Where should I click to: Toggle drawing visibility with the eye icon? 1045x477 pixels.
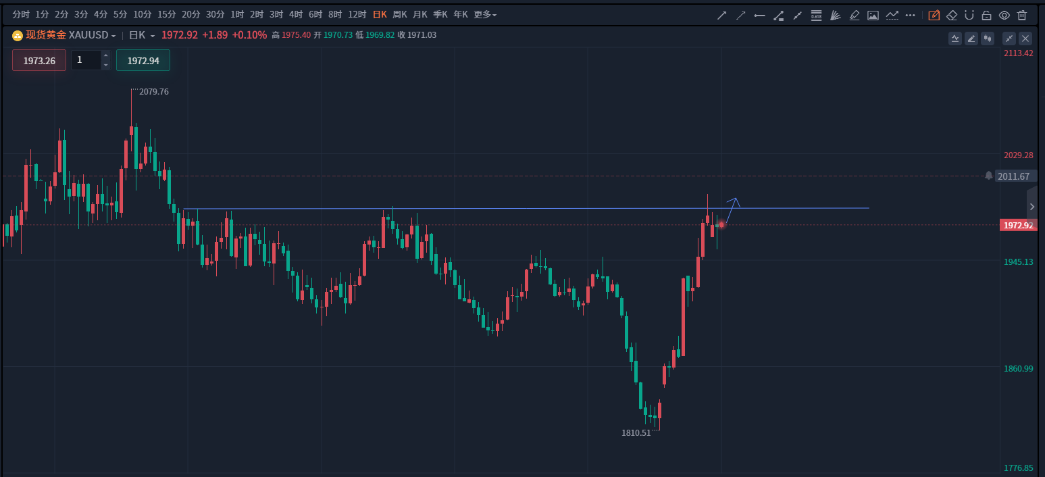tap(1004, 15)
